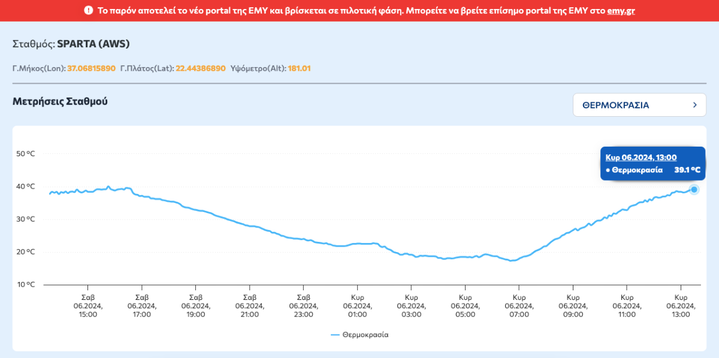Click the Μετρήσεις Σταθμού heading

60,101
